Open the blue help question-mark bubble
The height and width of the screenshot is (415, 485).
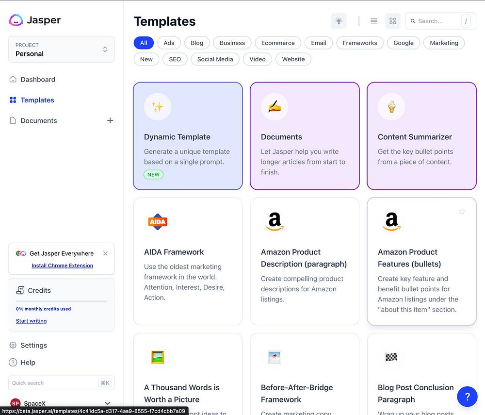pos(468,397)
